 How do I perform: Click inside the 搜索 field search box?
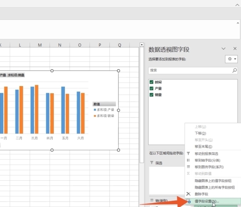(189, 71)
